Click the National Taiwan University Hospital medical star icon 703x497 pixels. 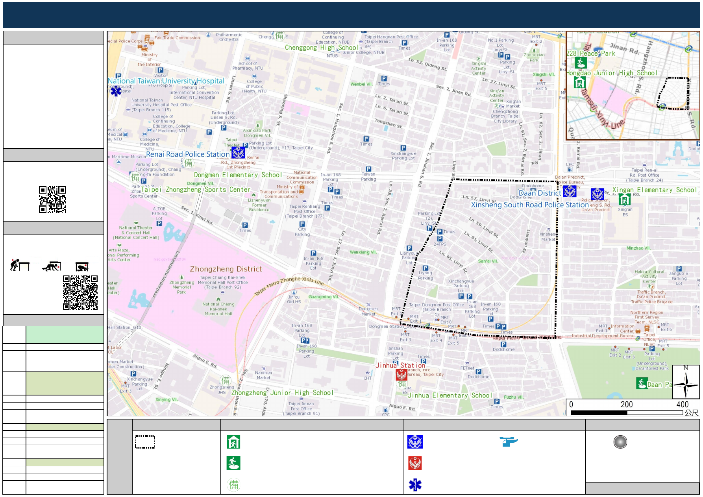[x=116, y=91]
